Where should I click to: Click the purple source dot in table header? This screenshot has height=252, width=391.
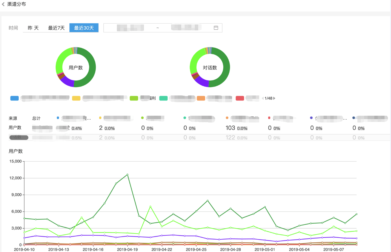pos(311,118)
